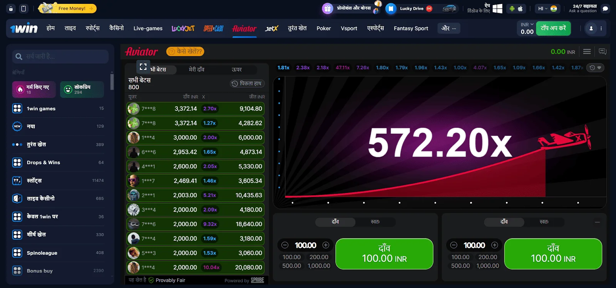Click the promotions and bonuses gift icon
616x288 pixels.
[327, 8]
